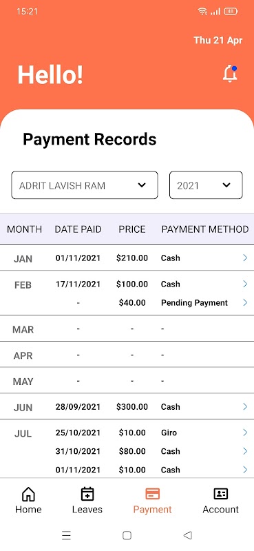The height and width of the screenshot is (551, 254).
Task: Tap the Home house icon
Action: pos(28,494)
